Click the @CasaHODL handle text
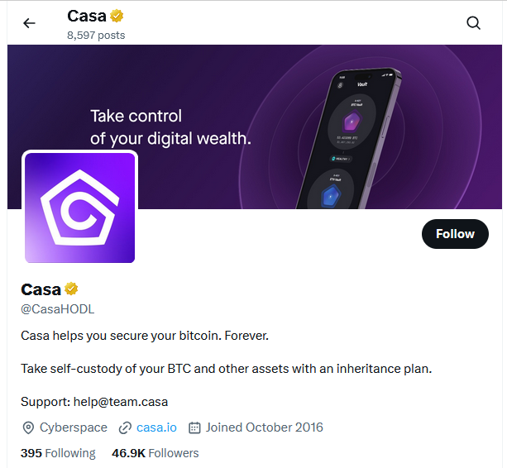The height and width of the screenshot is (468, 507). (57, 309)
